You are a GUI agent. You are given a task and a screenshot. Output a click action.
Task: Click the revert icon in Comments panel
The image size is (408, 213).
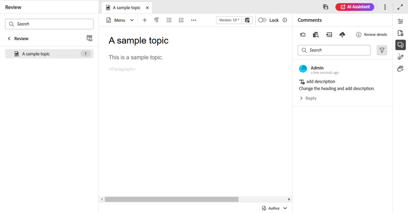pos(302,35)
